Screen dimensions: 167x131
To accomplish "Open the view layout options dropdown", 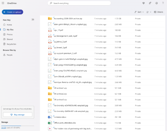I will 149,12.
